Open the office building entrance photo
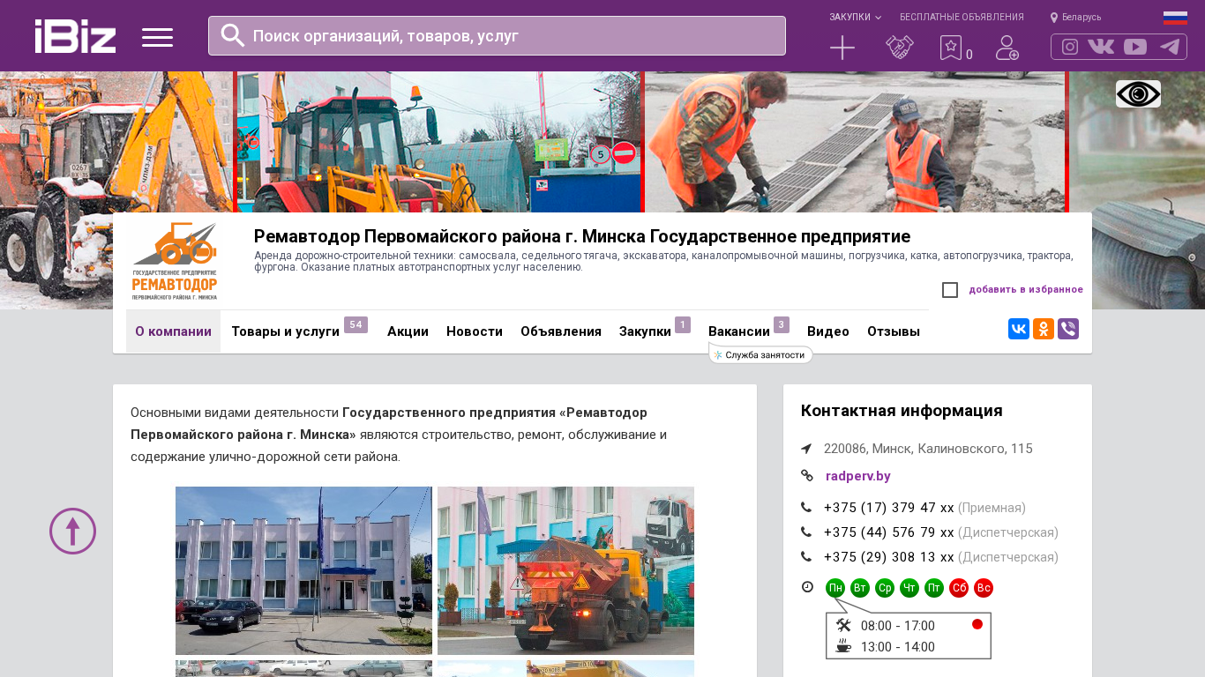Screen dimensions: 1205x677 pyautogui.click(x=303, y=570)
